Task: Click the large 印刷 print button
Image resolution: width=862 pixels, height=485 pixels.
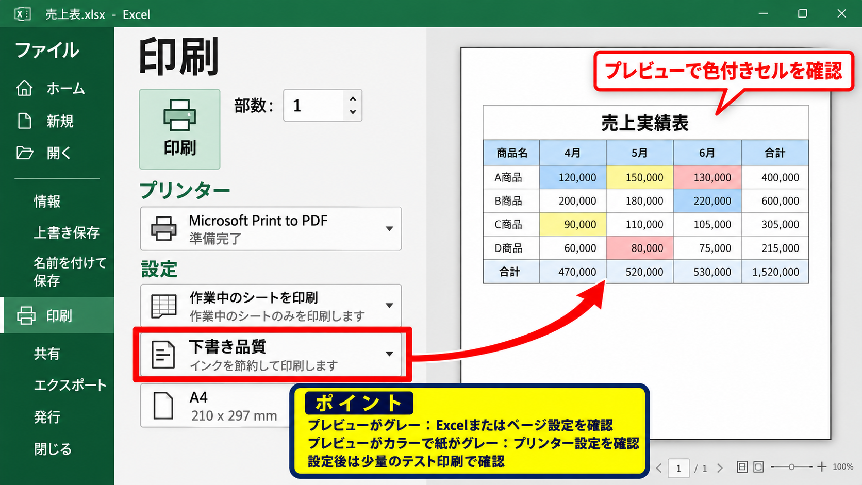Action: (x=179, y=129)
